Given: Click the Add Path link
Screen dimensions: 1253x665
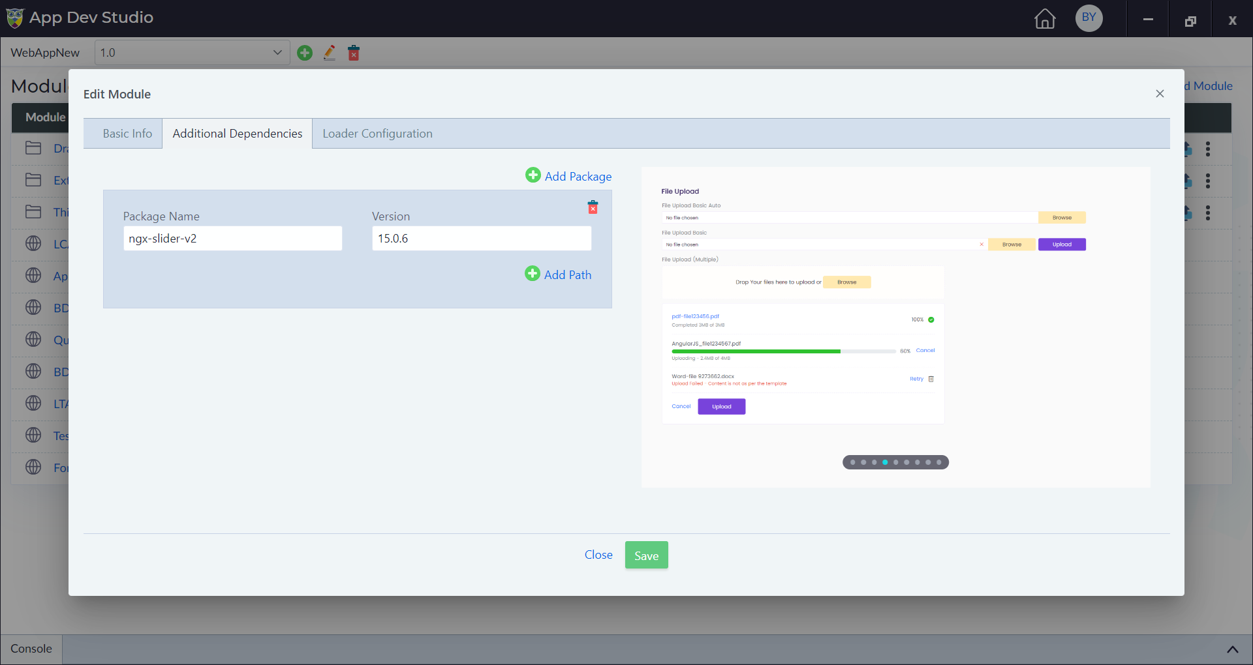Looking at the screenshot, I should [568, 275].
